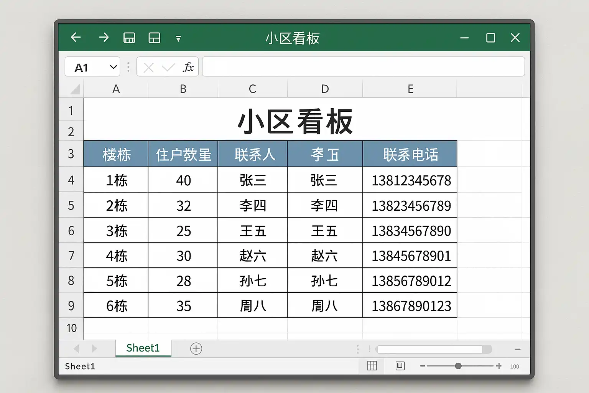
Task: Open the quick access toolbar dropdown
Action: (x=178, y=39)
